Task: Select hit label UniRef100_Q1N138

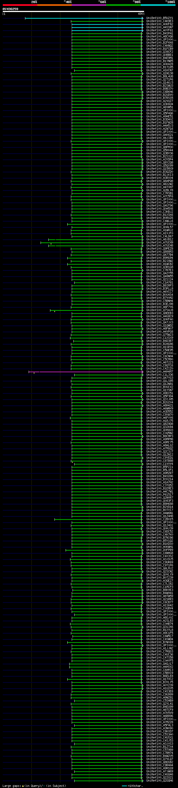Action: [159, 74]
